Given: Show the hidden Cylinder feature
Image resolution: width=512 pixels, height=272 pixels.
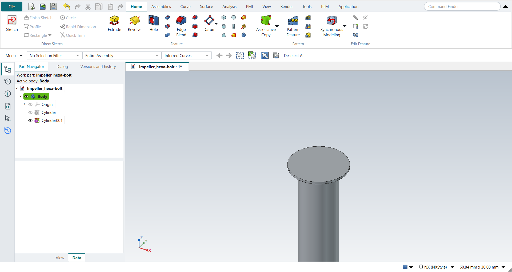Looking at the screenshot, I should 30,113.
